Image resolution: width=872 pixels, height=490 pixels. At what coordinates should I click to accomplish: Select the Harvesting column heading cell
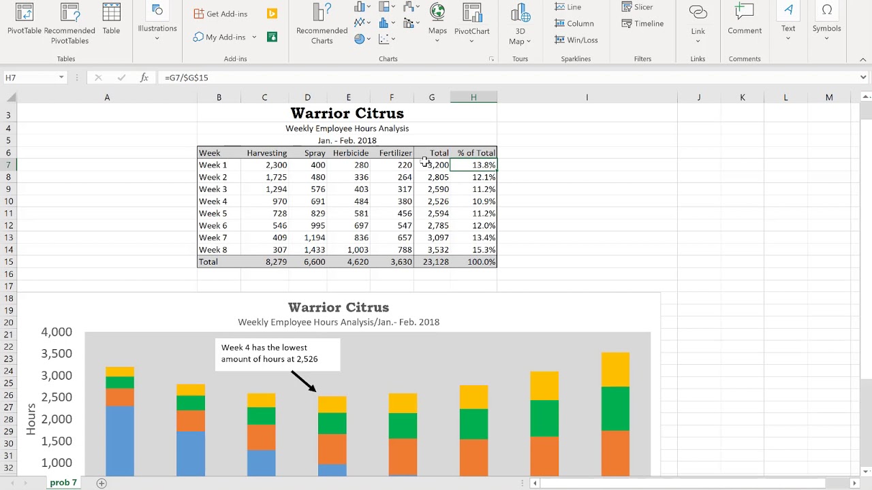[x=264, y=153]
